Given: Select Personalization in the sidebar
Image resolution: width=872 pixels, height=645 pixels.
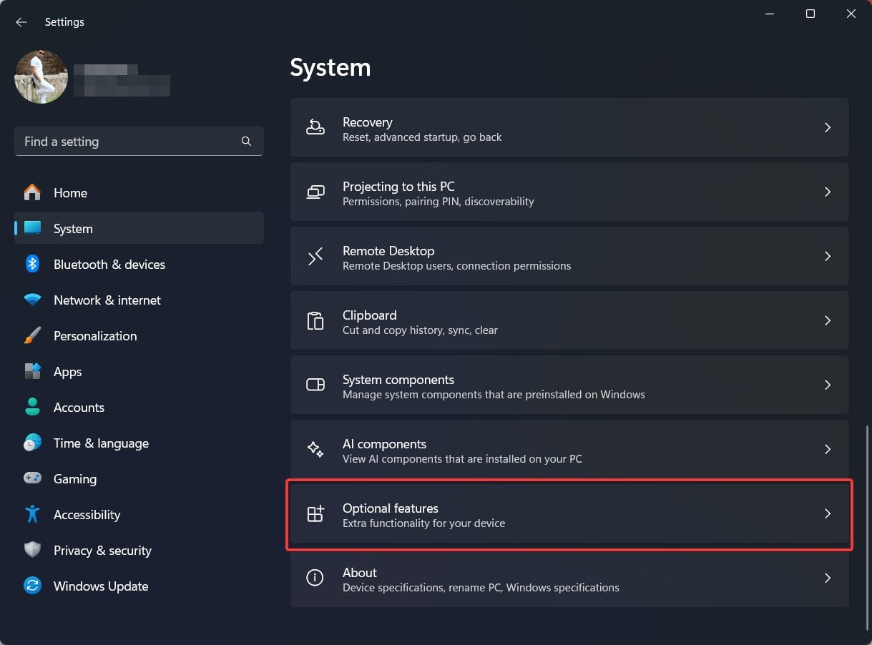Looking at the screenshot, I should coord(94,336).
